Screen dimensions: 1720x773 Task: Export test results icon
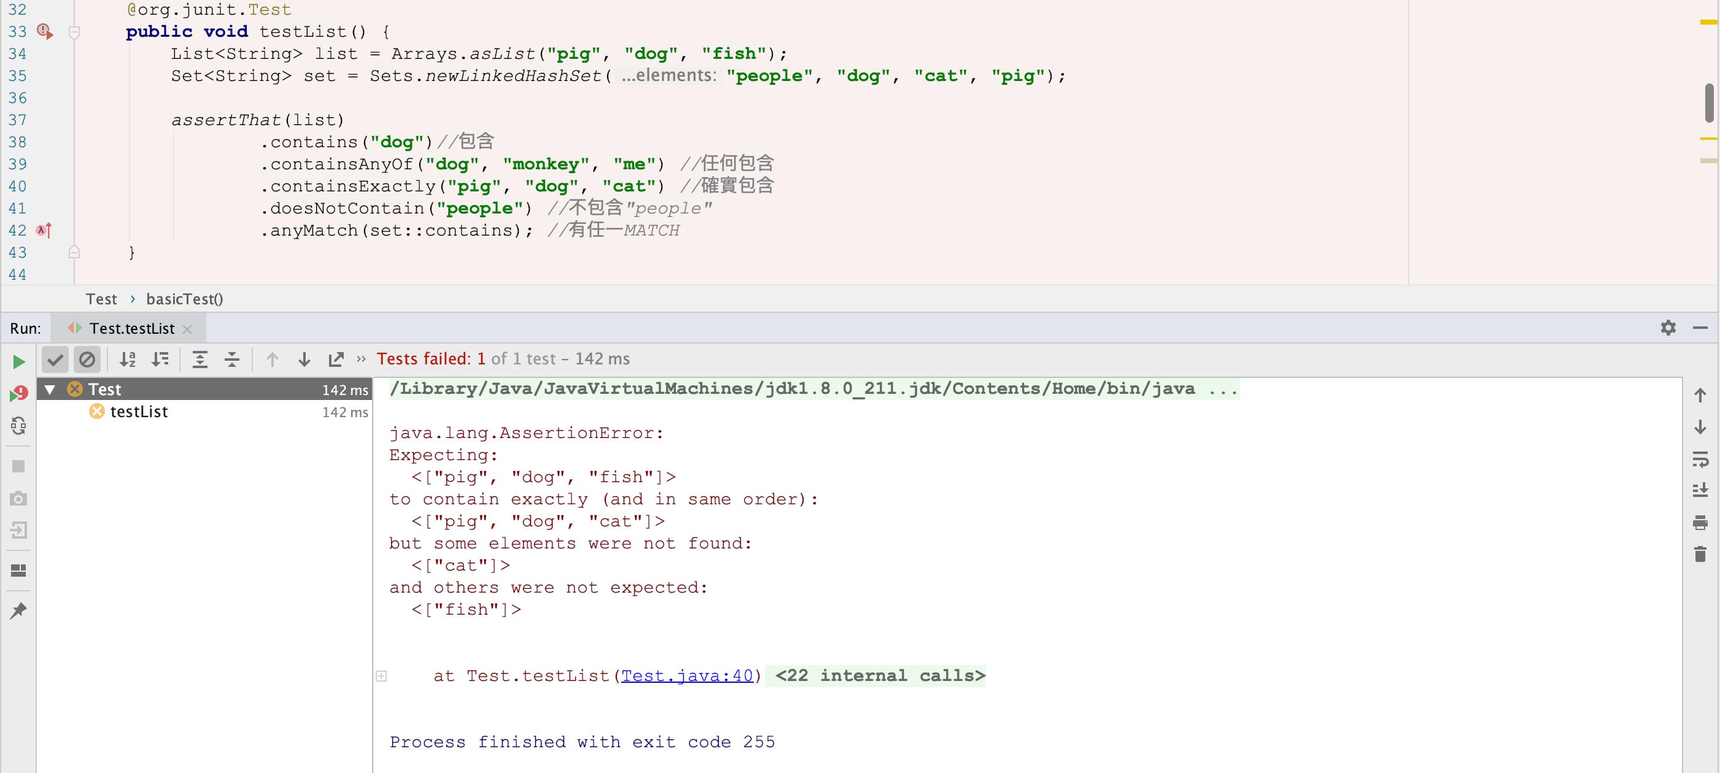pos(336,360)
